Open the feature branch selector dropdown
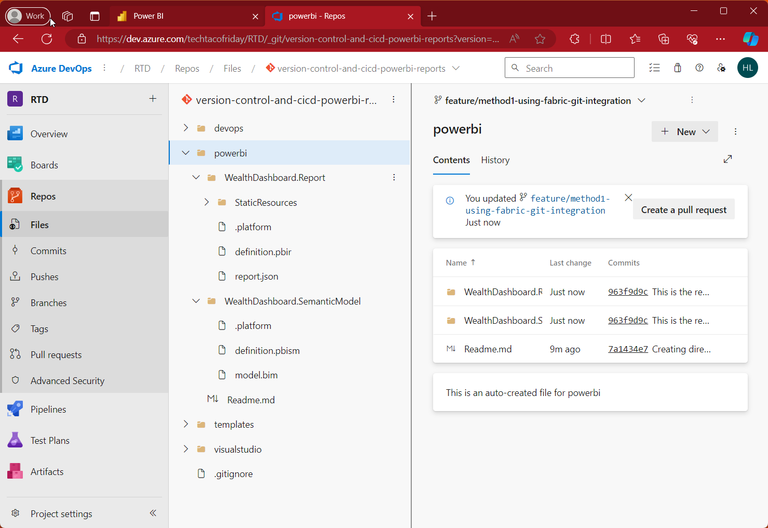Viewport: 768px width, 528px height. [x=642, y=100]
